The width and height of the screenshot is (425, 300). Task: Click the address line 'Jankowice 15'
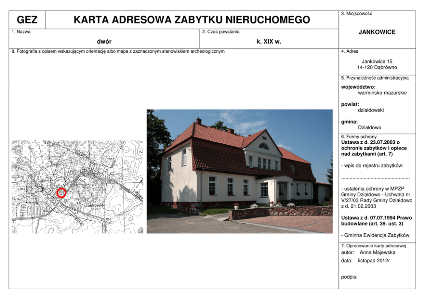tap(377, 61)
